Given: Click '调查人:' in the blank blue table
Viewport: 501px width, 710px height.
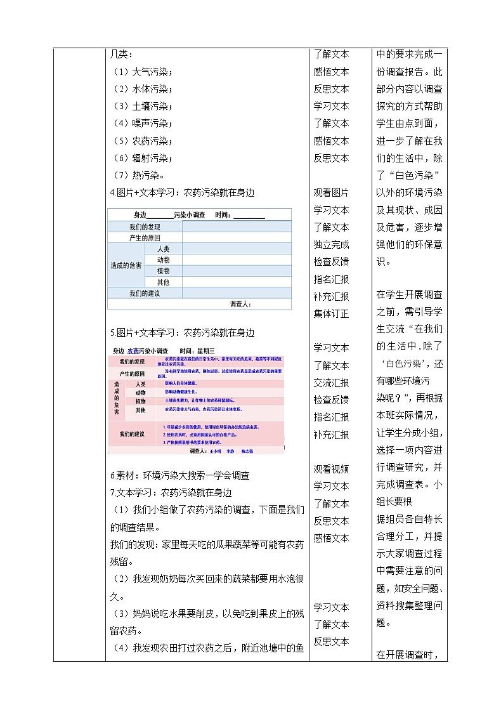Looking at the screenshot, I should pyautogui.click(x=240, y=305).
